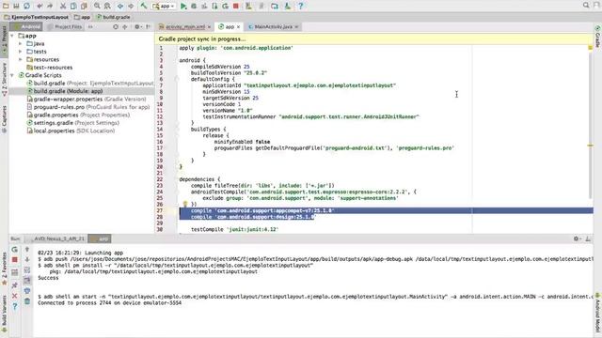Image resolution: width=602 pixels, height=338 pixels.
Task: Click the Open folder toolbar icon
Action: (6, 6)
